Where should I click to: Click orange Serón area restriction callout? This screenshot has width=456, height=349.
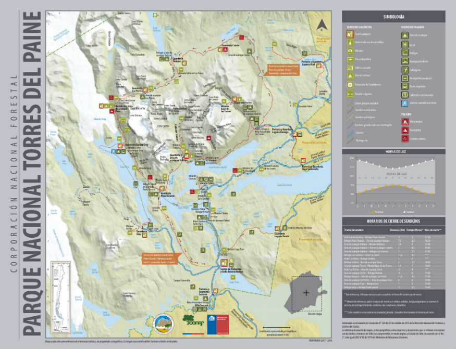click(281, 70)
